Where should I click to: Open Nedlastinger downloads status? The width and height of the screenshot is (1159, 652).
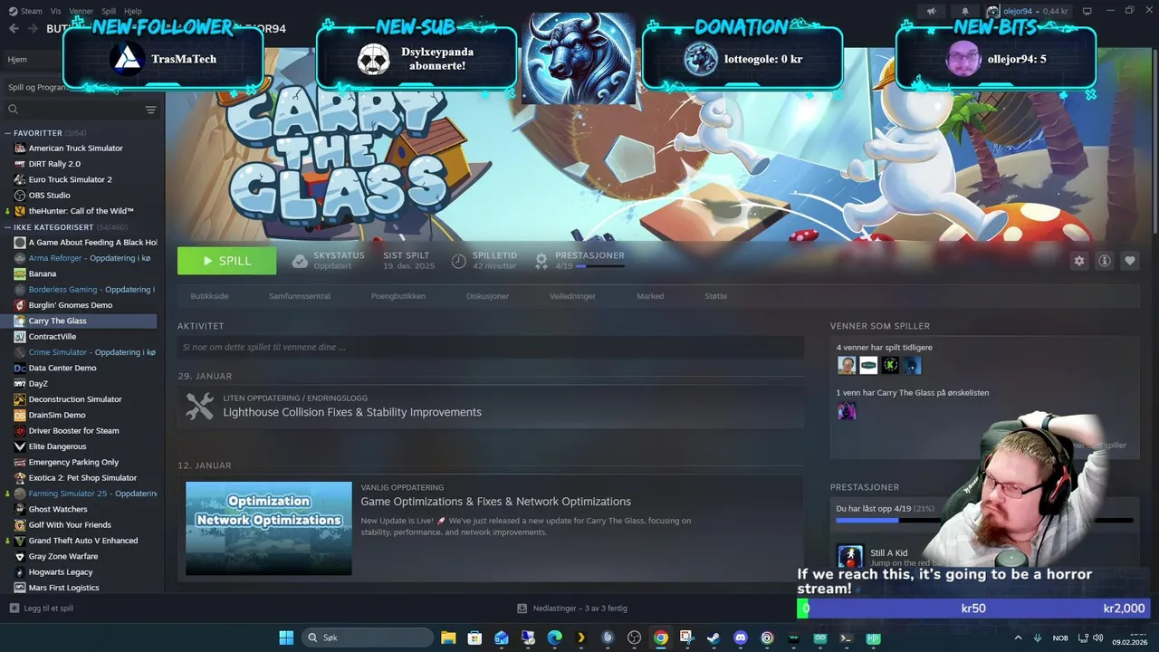pyautogui.click(x=572, y=609)
